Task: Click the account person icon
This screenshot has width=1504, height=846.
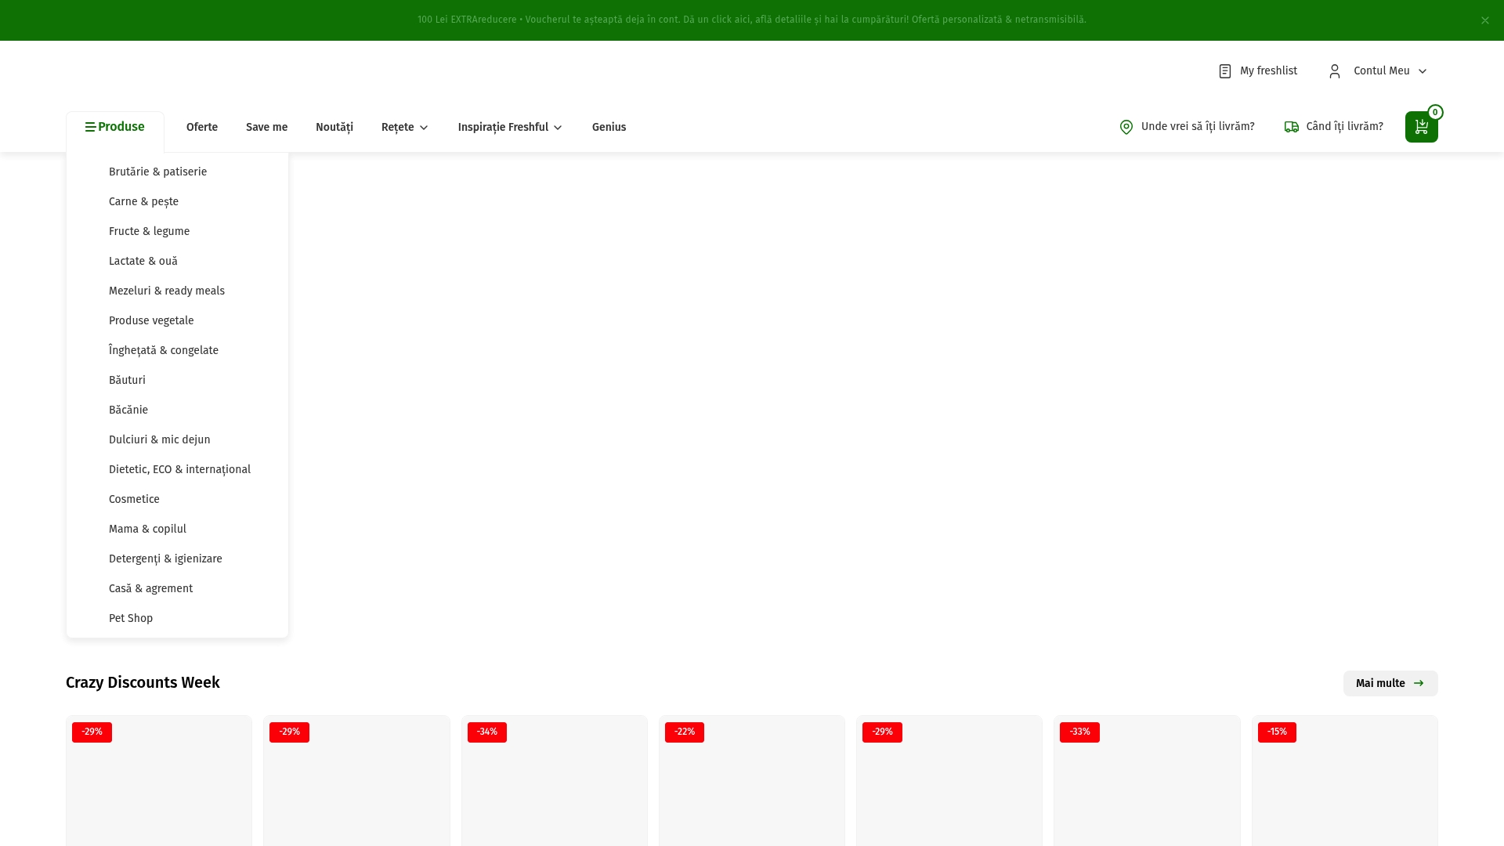Action: click(x=1334, y=70)
